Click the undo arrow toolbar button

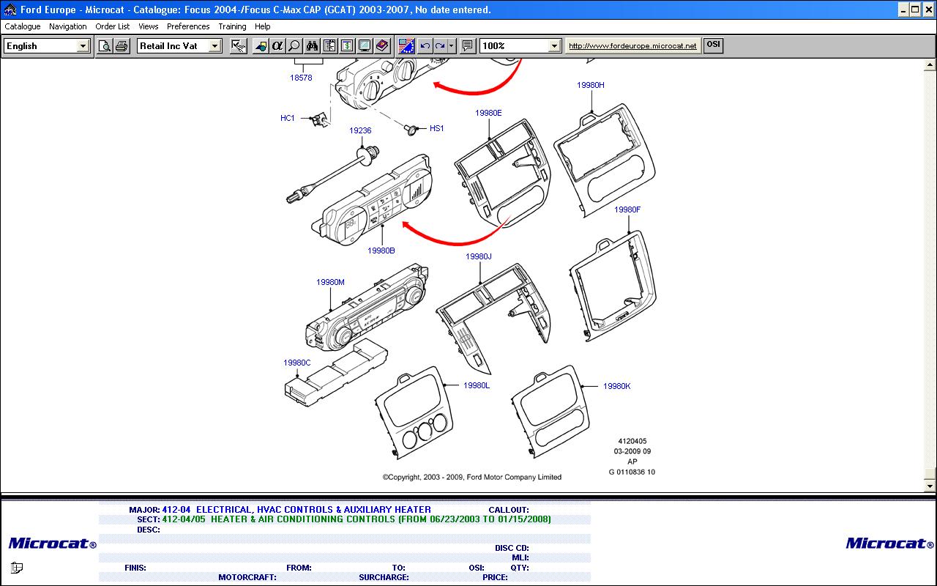pyautogui.click(x=425, y=46)
